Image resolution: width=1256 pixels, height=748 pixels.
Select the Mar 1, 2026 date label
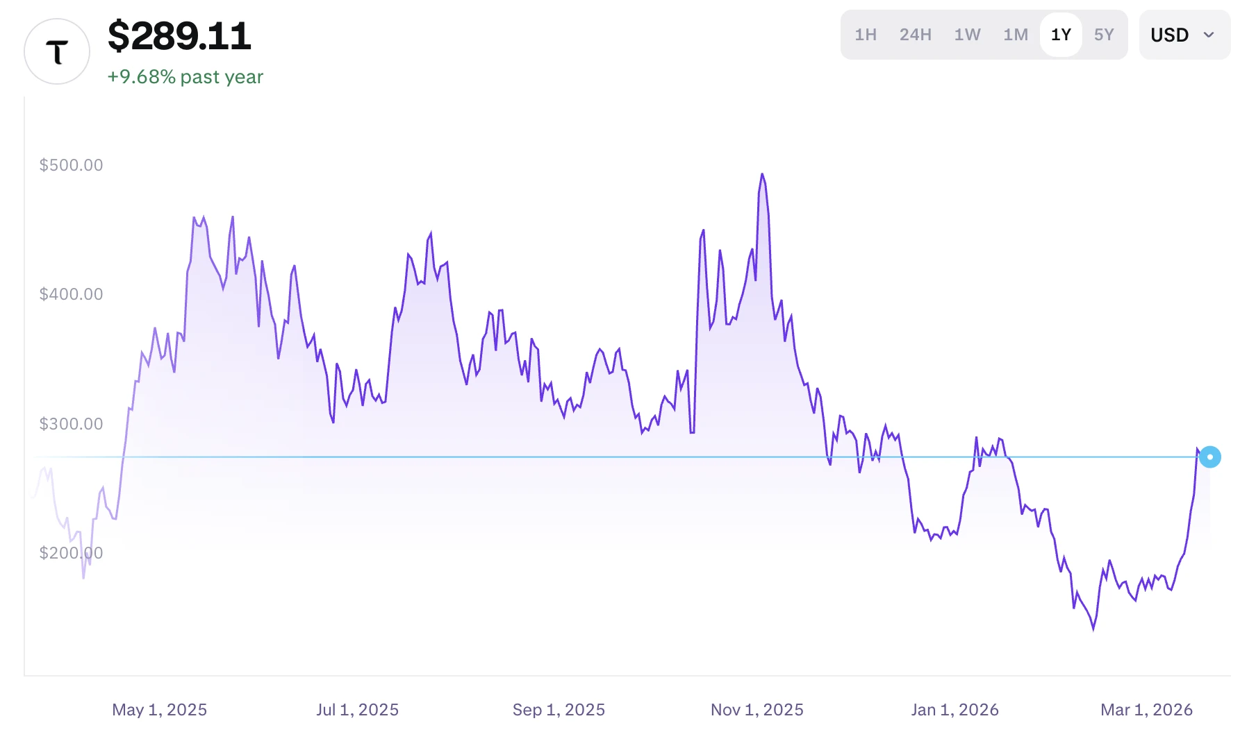pos(1146,710)
